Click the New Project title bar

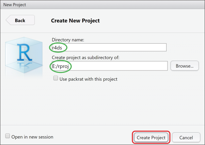102,5
